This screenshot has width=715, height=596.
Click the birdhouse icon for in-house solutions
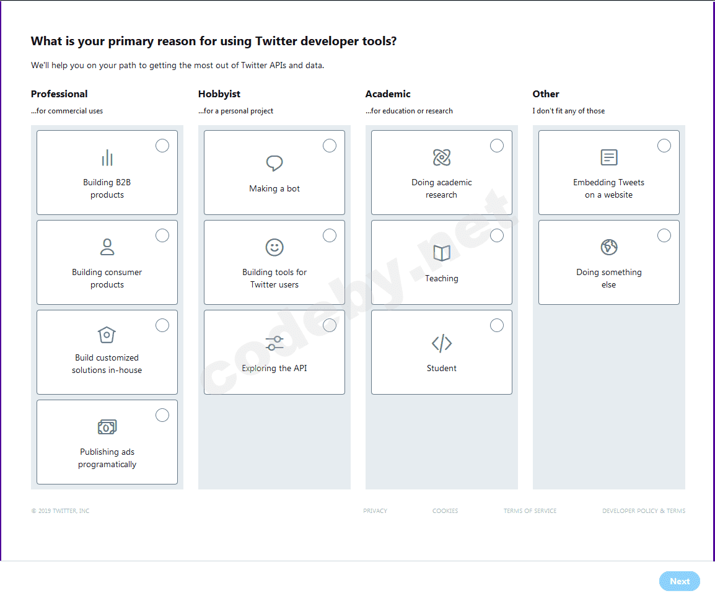(107, 335)
